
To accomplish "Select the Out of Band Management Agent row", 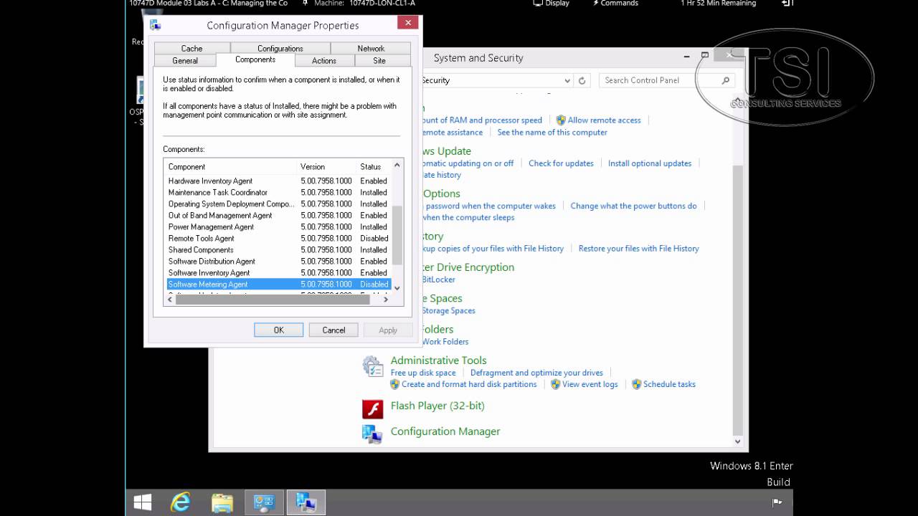I will click(x=278, y=215).
